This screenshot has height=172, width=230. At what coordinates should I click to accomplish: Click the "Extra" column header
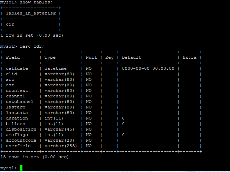tap(190, 57)
